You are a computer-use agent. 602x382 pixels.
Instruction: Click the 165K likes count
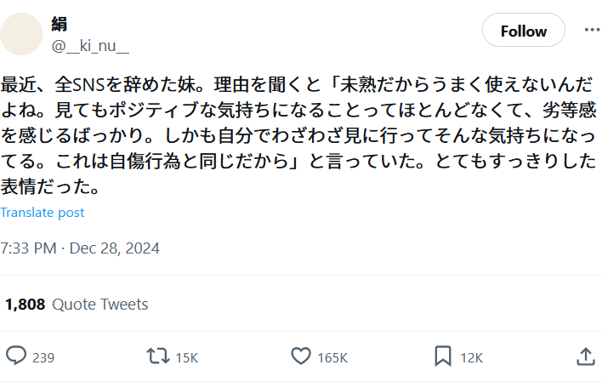[332, 357]
